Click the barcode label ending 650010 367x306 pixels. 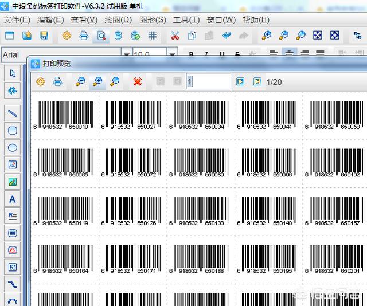tap(64, 115)
